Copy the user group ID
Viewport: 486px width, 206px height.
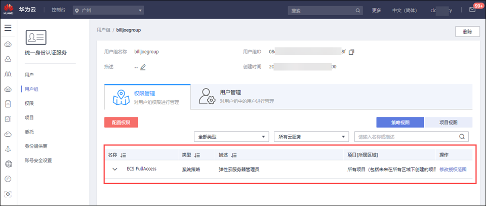tap(351, 52)
